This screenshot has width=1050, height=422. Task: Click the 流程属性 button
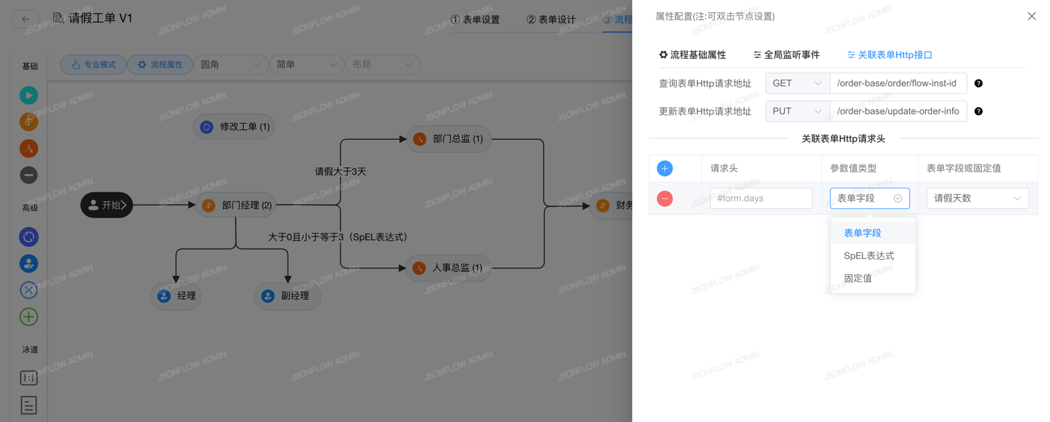160,65
